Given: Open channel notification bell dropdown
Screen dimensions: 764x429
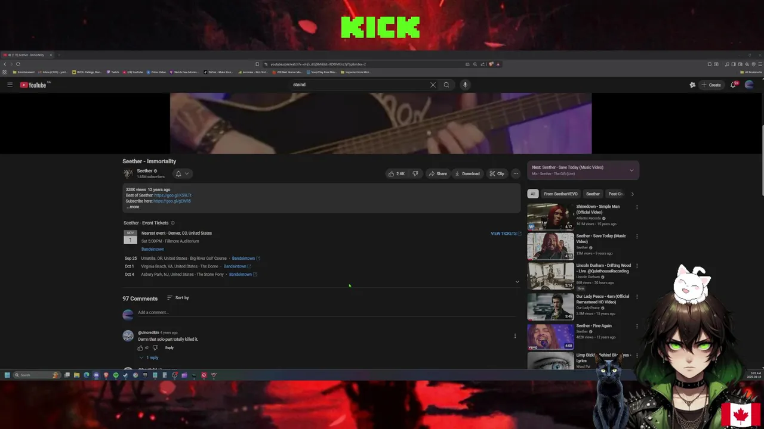Looking at the screenshot, I should (x=182, y=173).
